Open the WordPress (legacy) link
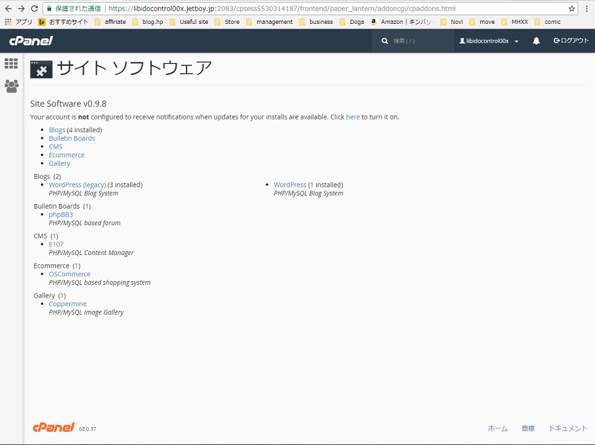The width and height of the screenshot is (595, 445). 77,185
